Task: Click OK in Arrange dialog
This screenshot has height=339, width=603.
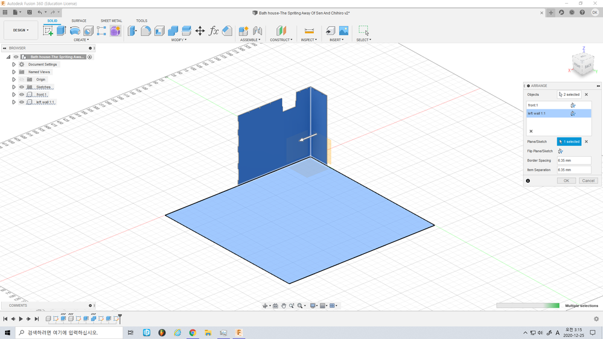Action: (x=566, y=180)
